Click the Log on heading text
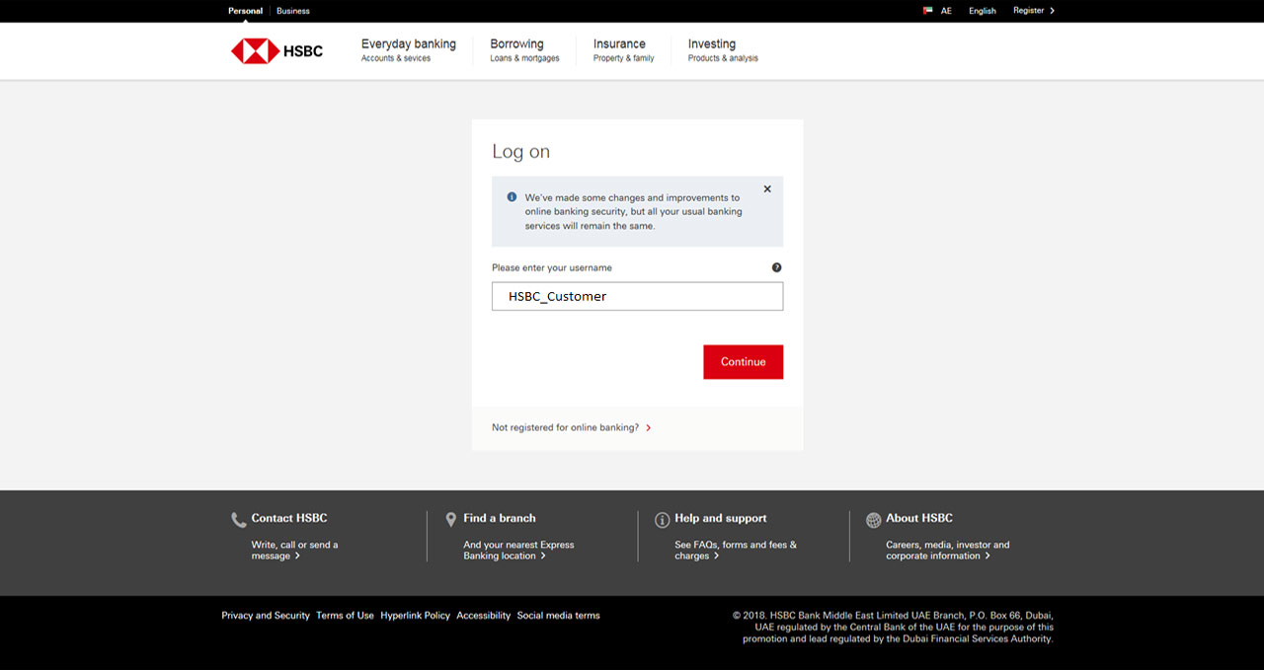Viewport: 1264px width, 670px height. click(x=521, y=152)
